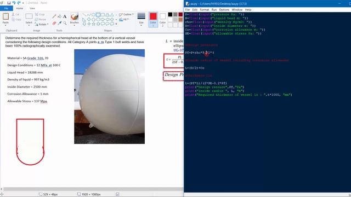Viewport: 351px width, 197px height.
Task: Click the Paint horizontal scrollbar
Action: pyautogui.click(x=93, y=189)
